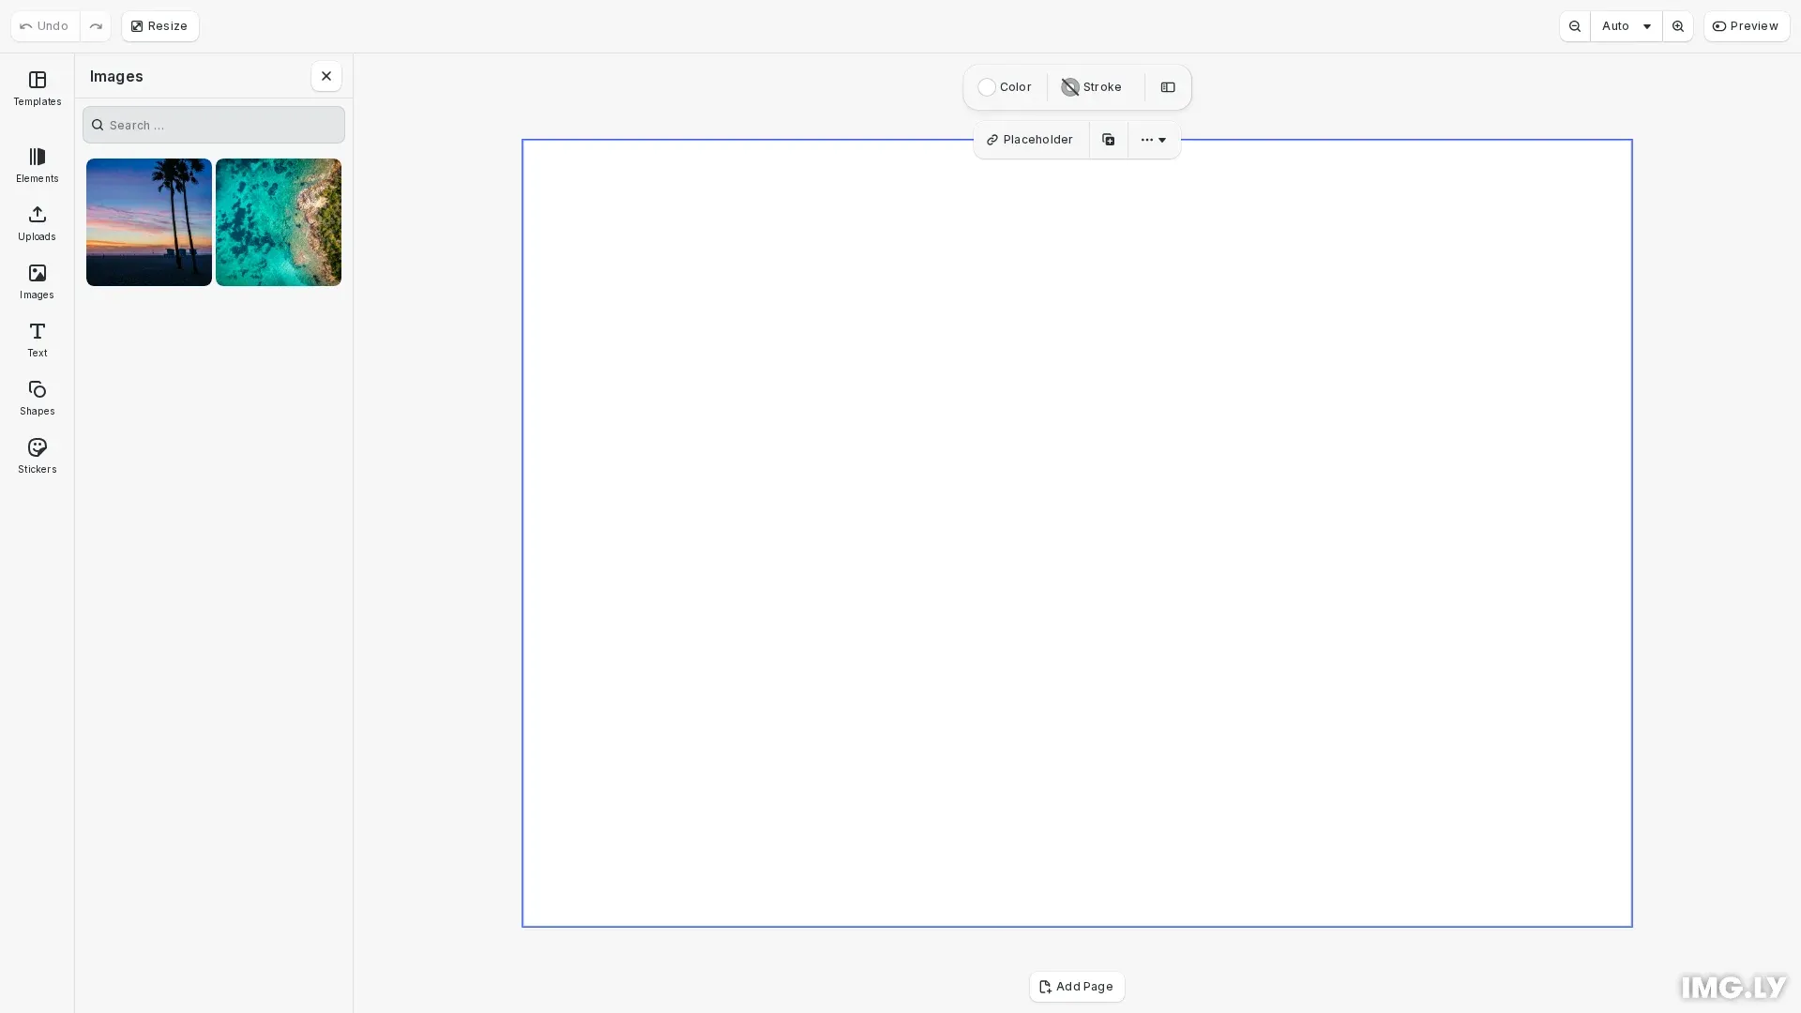The height and width of the screenshot is (1013, 1801).
Task: Toggle the Preview mode
Action: 1746,26
